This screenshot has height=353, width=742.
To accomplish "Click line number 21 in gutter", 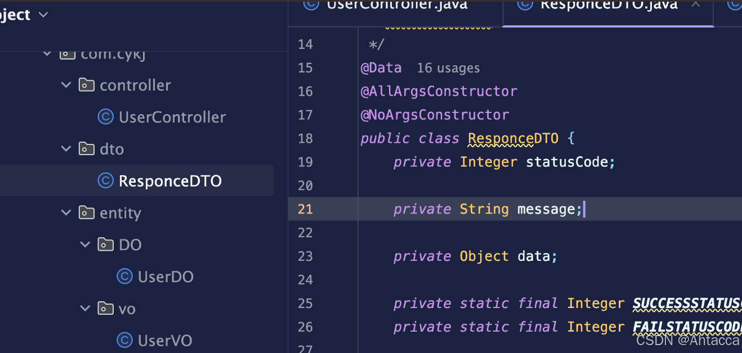I will point(305,209).
